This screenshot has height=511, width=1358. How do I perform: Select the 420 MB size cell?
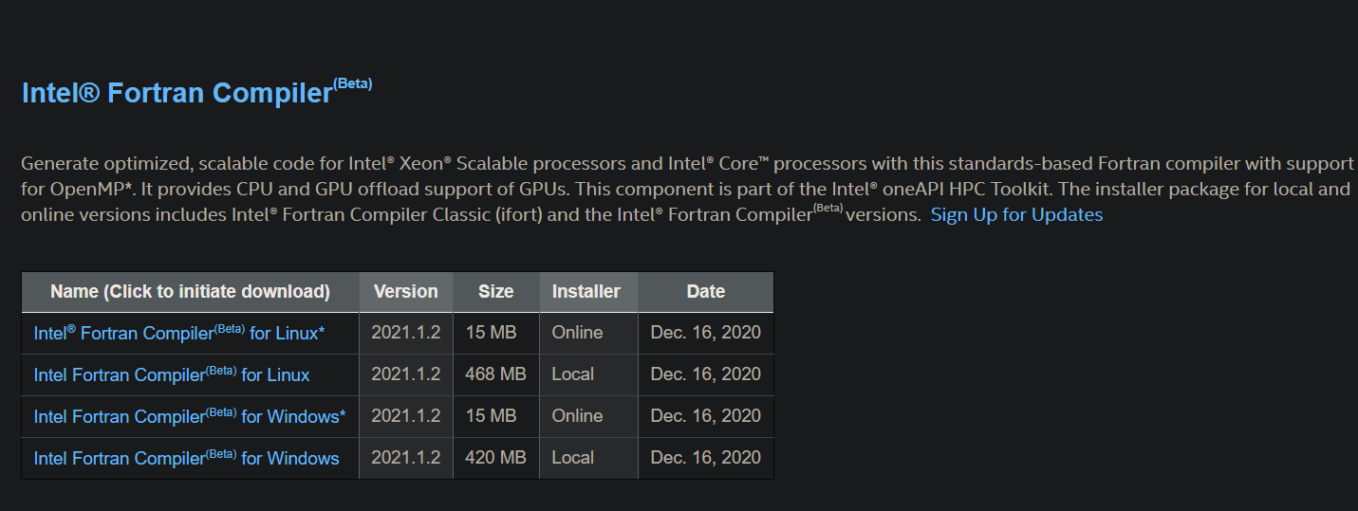495,458
